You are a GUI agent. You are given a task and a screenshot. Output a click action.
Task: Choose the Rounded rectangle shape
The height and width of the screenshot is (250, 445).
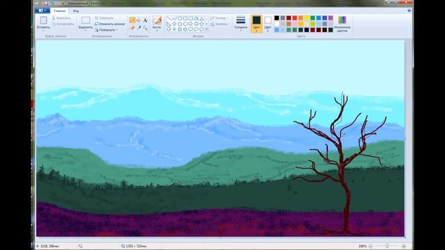pos(191,19)
